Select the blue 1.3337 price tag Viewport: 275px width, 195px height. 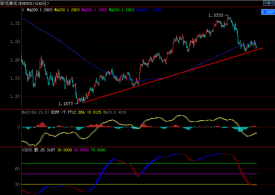pyautogui.click(x=268, y=12)
